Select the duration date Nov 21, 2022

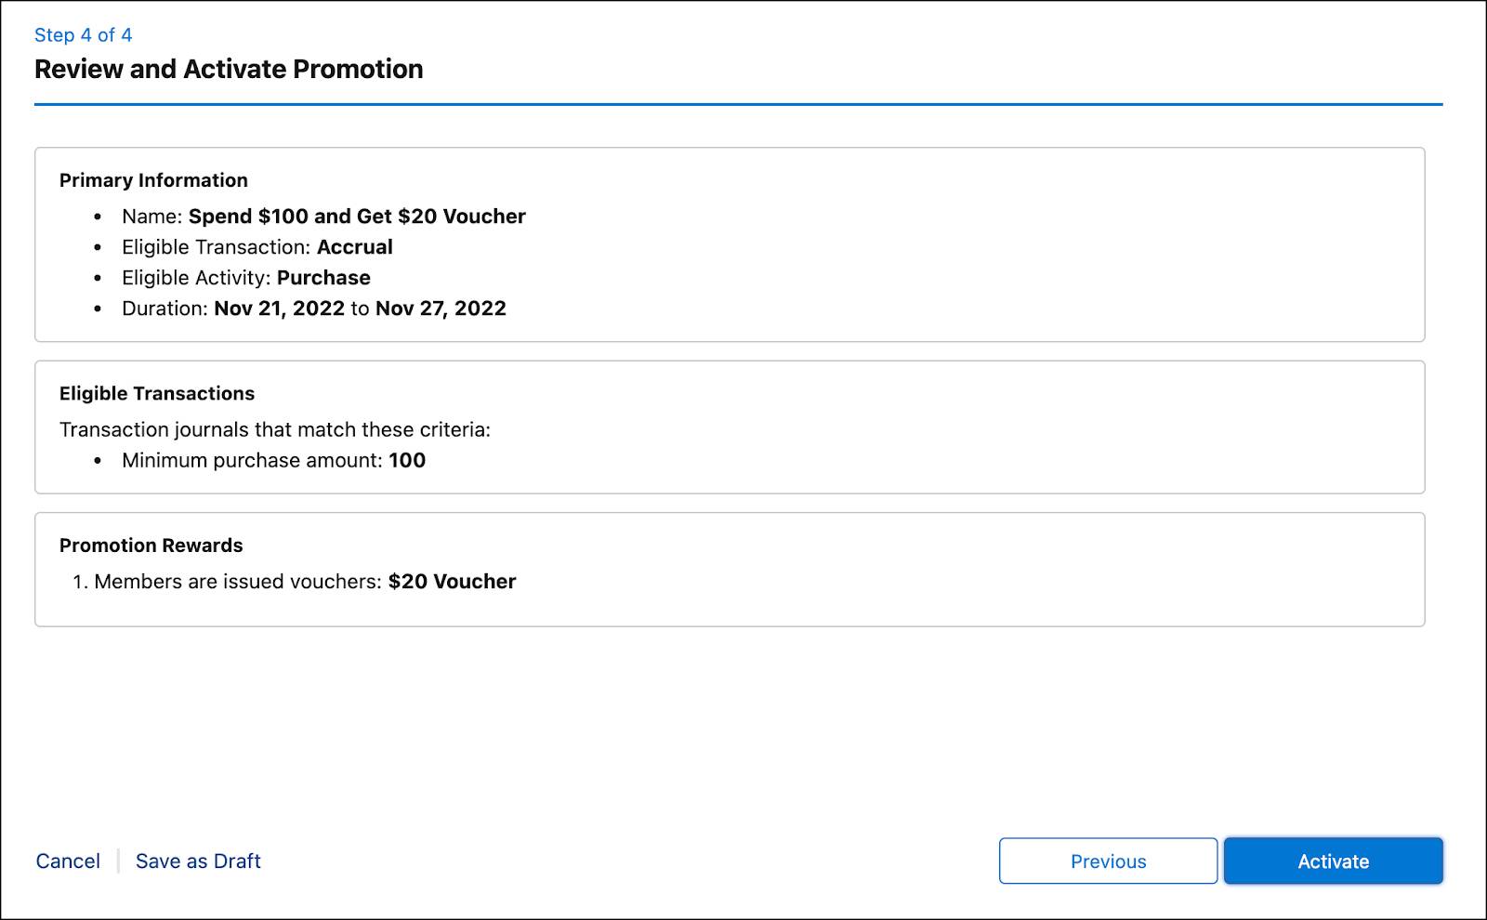tap(278, 308)
